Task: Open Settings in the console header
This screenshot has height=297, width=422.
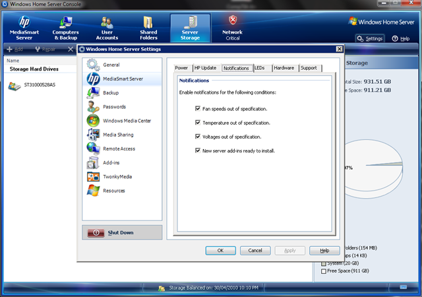Action: pos(370,39)
